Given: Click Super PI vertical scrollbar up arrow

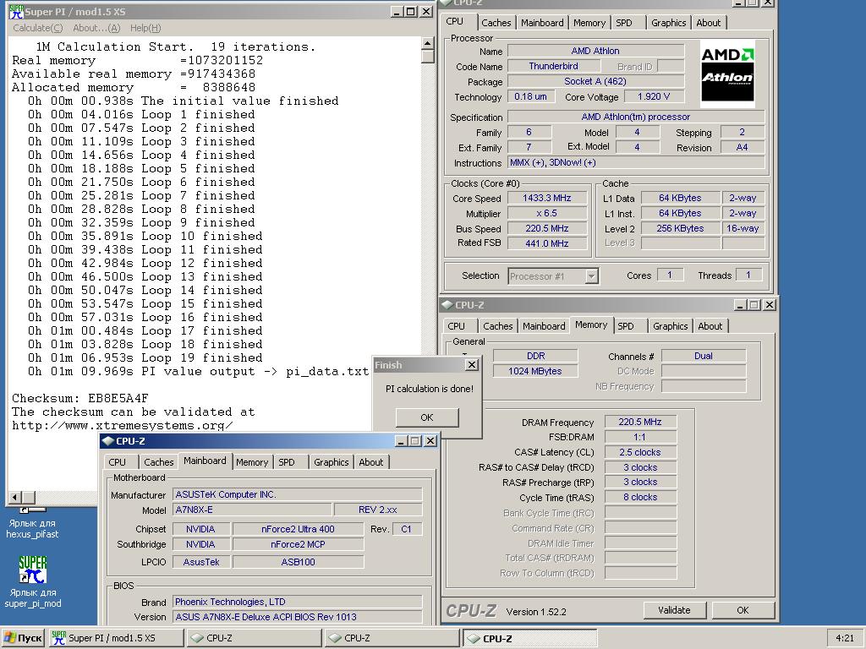Looking at the screenshot, I should 427,44.
